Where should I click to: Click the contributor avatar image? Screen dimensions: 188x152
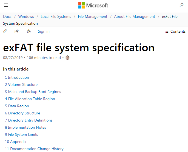[67, 58]
